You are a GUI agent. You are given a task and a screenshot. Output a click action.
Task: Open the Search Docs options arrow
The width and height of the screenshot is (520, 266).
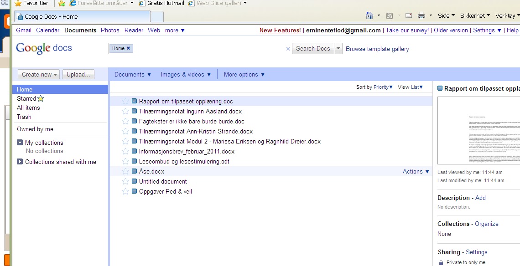pos(338,48)
